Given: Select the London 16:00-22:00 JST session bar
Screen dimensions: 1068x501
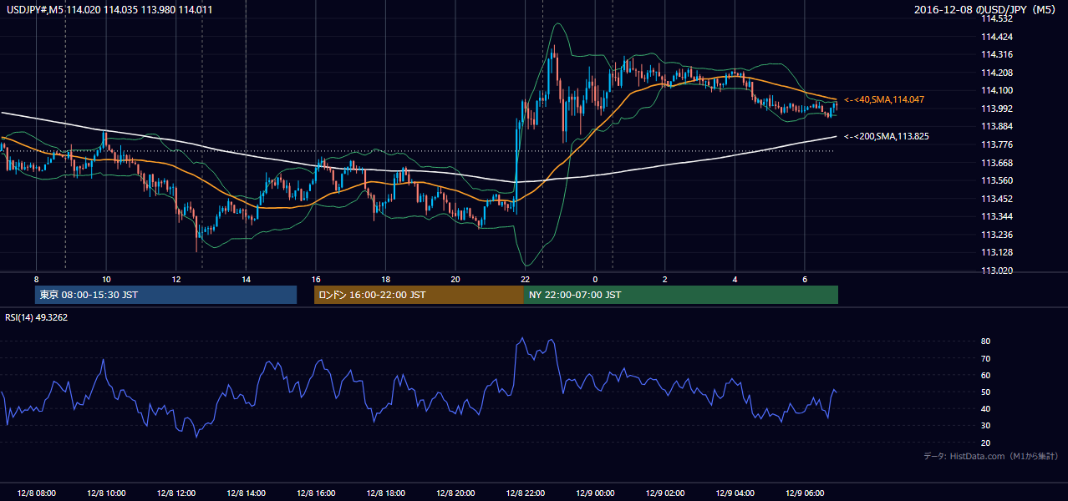Looking at the screenshot, I should click(419, 295).
